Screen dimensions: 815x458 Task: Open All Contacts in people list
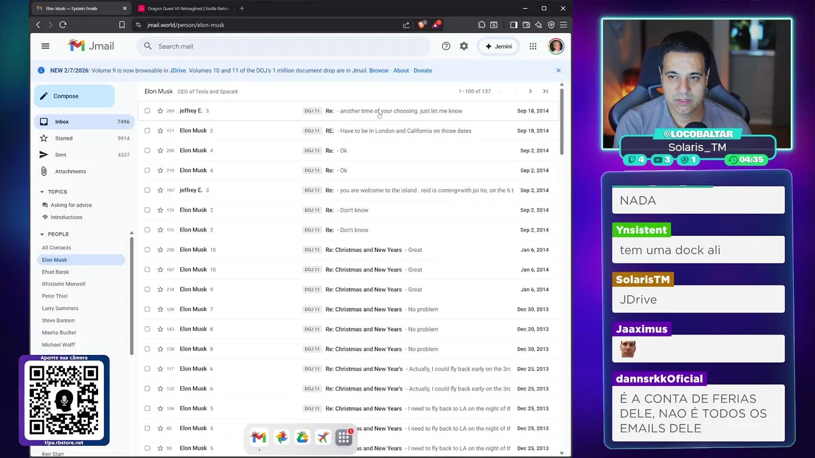click(57, 247)
